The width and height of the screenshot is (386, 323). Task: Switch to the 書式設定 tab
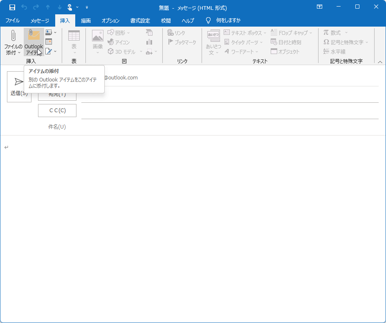point(140,20)
